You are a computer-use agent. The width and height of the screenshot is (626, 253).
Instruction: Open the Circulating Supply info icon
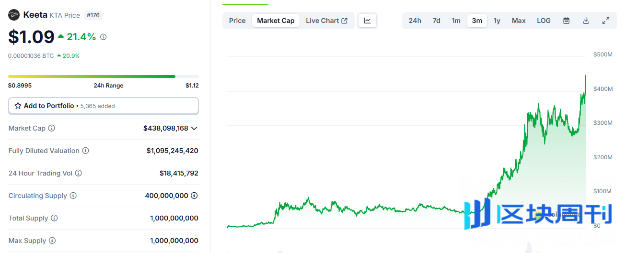point(73,196)
